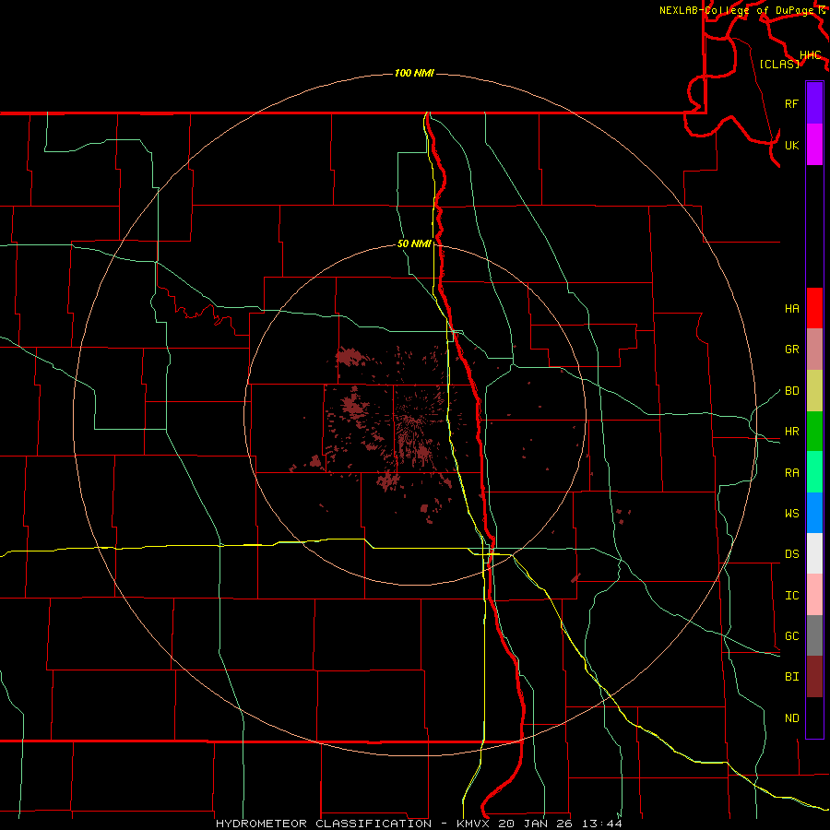
Task: Click the BI legend label
Action: click(791, 677)
